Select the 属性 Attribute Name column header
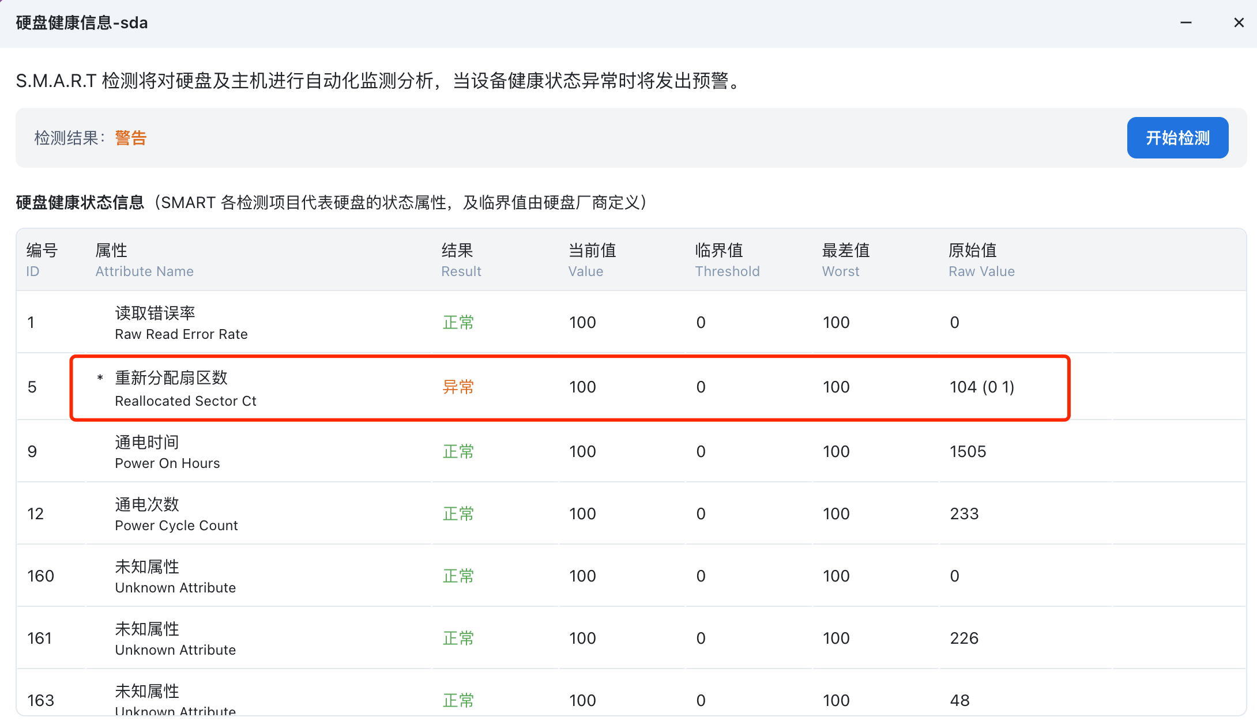The image size is (1257, 725). point(144,260)
